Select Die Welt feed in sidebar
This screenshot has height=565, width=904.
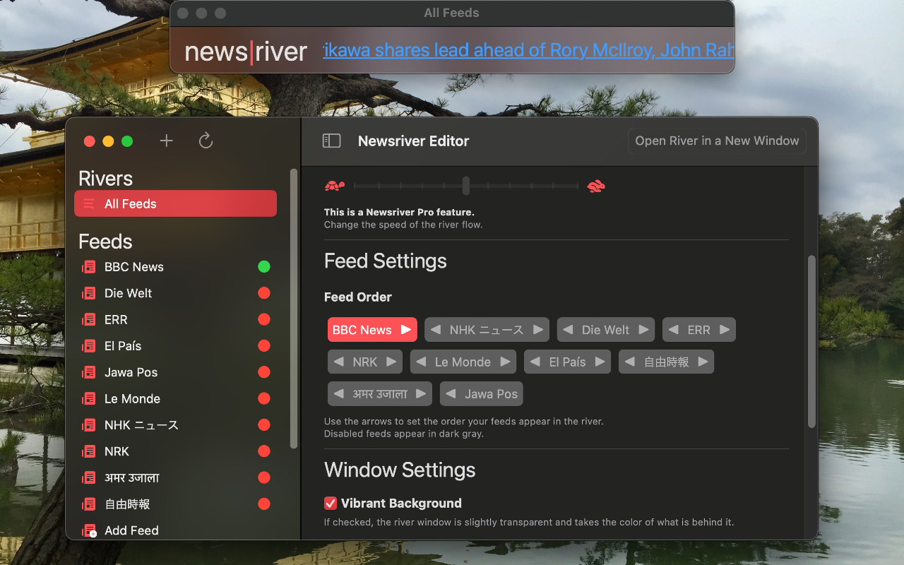pyautogui.click(x=175, y=293)
